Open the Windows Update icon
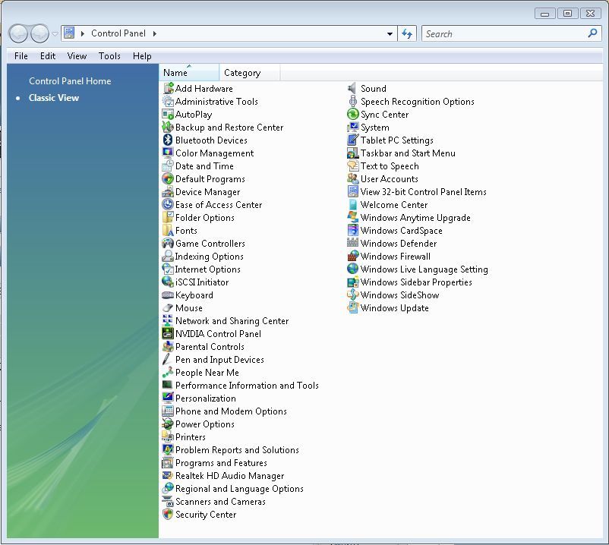 point(352,308)
